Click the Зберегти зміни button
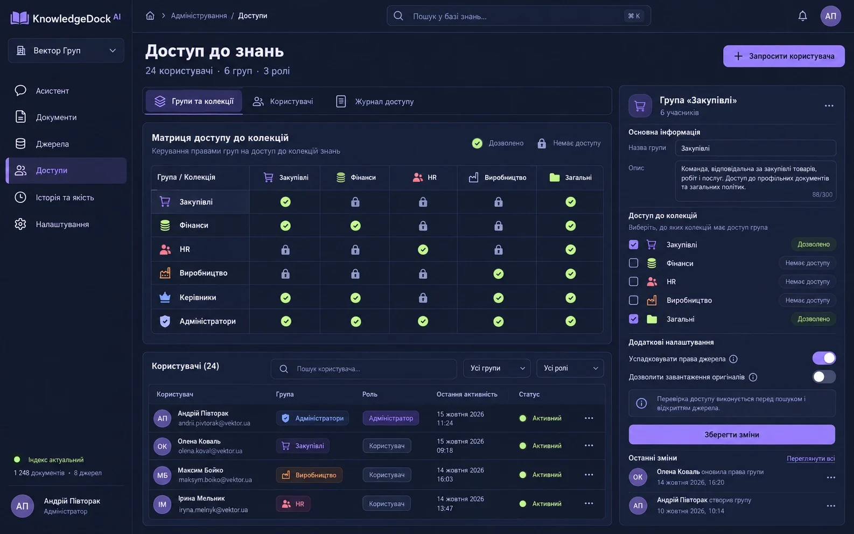The width and height of the screenshot is (854, 534). coord(732,434)
